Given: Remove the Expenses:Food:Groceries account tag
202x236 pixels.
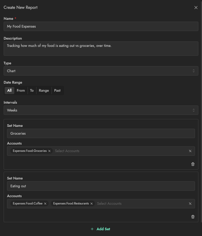Looking at the screenshot, I should click(x=49, y=151).
